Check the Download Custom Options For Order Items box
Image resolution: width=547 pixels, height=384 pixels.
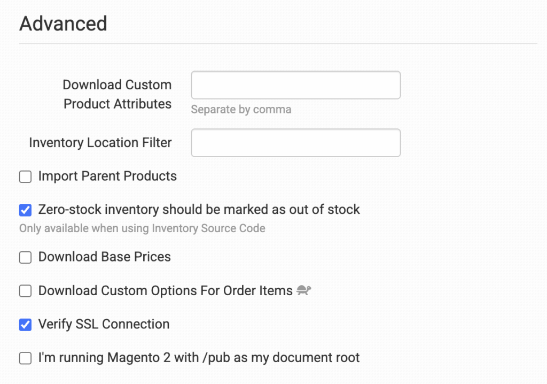coord(25,291)
